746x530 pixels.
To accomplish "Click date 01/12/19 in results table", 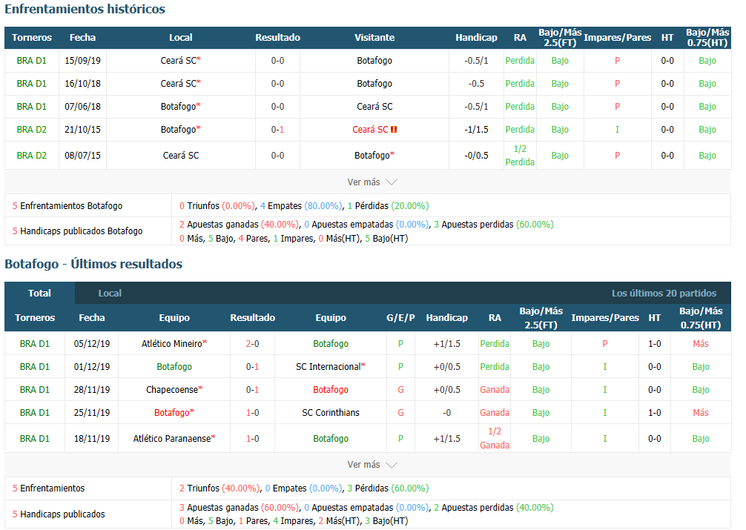I will tap(92, 367).
